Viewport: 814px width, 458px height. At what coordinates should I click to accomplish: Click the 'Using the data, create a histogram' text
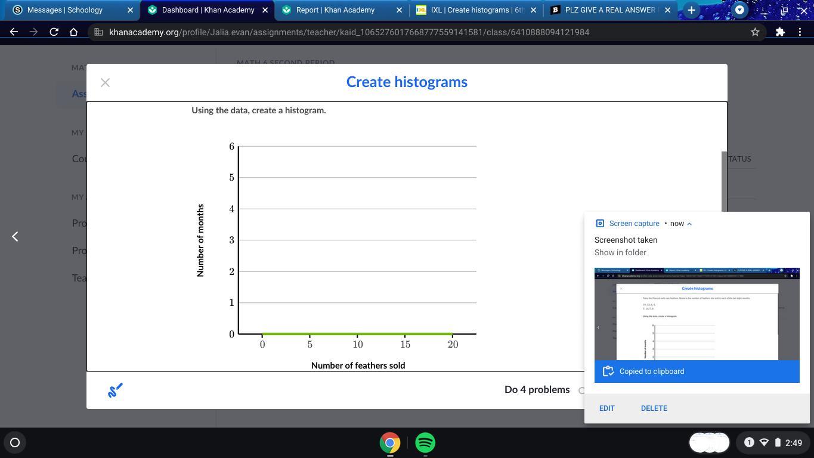coord(259,110)
